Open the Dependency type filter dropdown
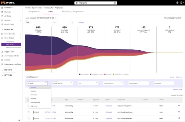Screen dimensions: 185x122 click(x=113, y=83)
